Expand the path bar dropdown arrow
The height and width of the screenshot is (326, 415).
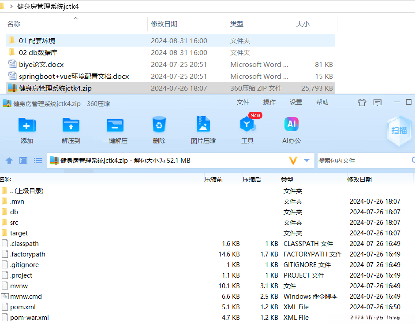pos(307,160)
